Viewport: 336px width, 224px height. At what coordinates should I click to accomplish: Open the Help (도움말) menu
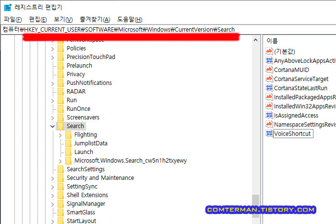[130, 20]
